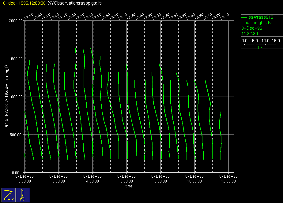Click the 'time : height : tv' legend text
The width and height of the screenshot is (283, 203).
coord(256,23)
